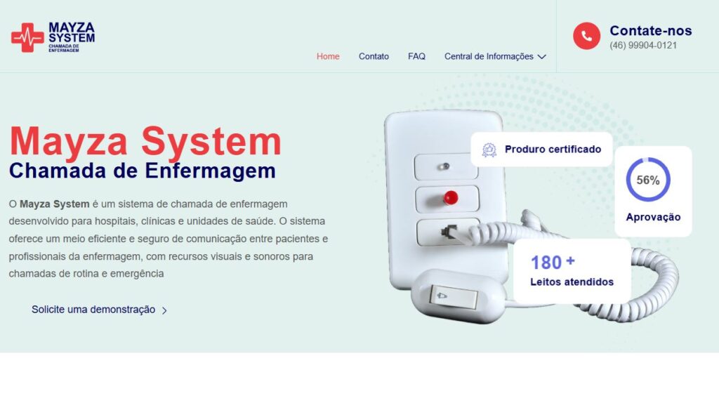Click the arrow beside Solicite uma demonstração
The image size is (719, 403).
(164, 310)
